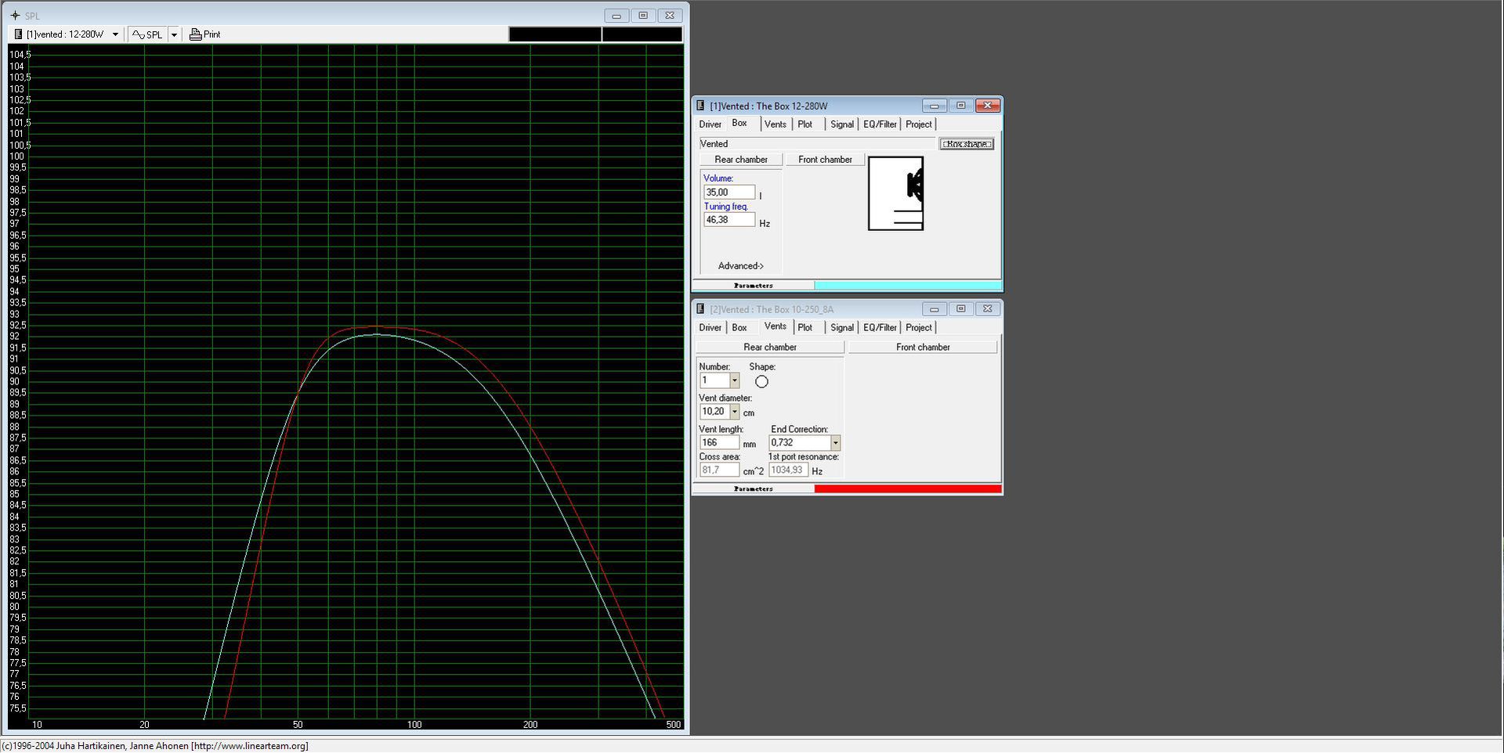Switch to the EQ/Filter tab in 12-280W window

point(879,124)
